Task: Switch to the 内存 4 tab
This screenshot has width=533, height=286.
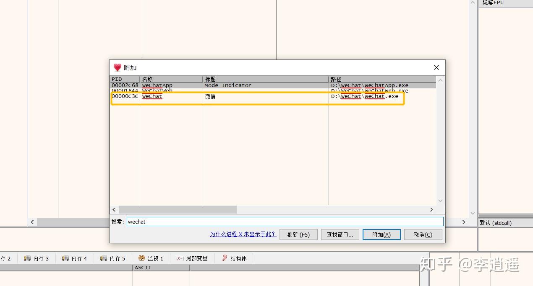Action: coord(75,258)
